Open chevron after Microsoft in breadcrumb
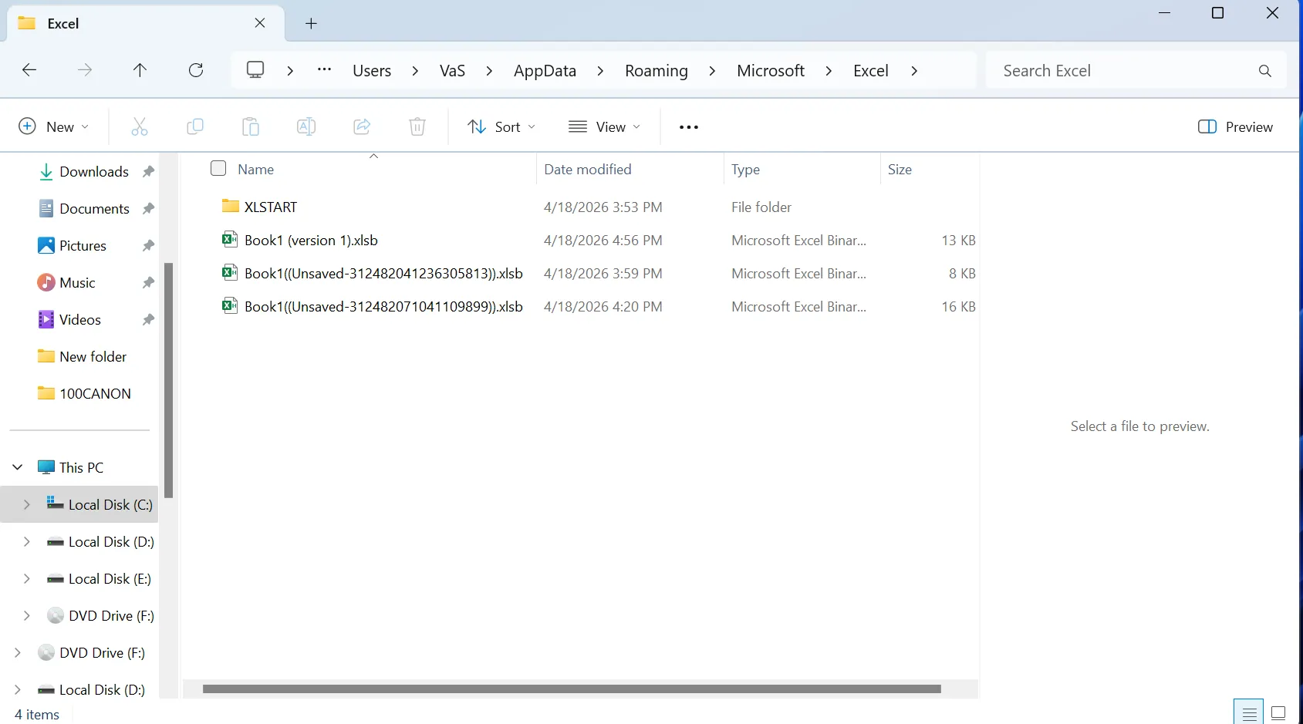The image size is (1303, 724). [x=829, y=71]
